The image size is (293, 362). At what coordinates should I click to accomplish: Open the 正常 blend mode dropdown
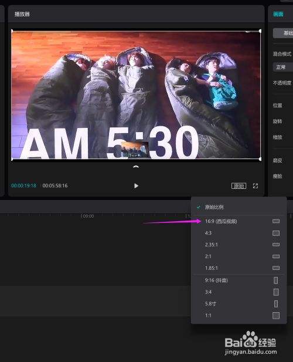tap(283, 67)
